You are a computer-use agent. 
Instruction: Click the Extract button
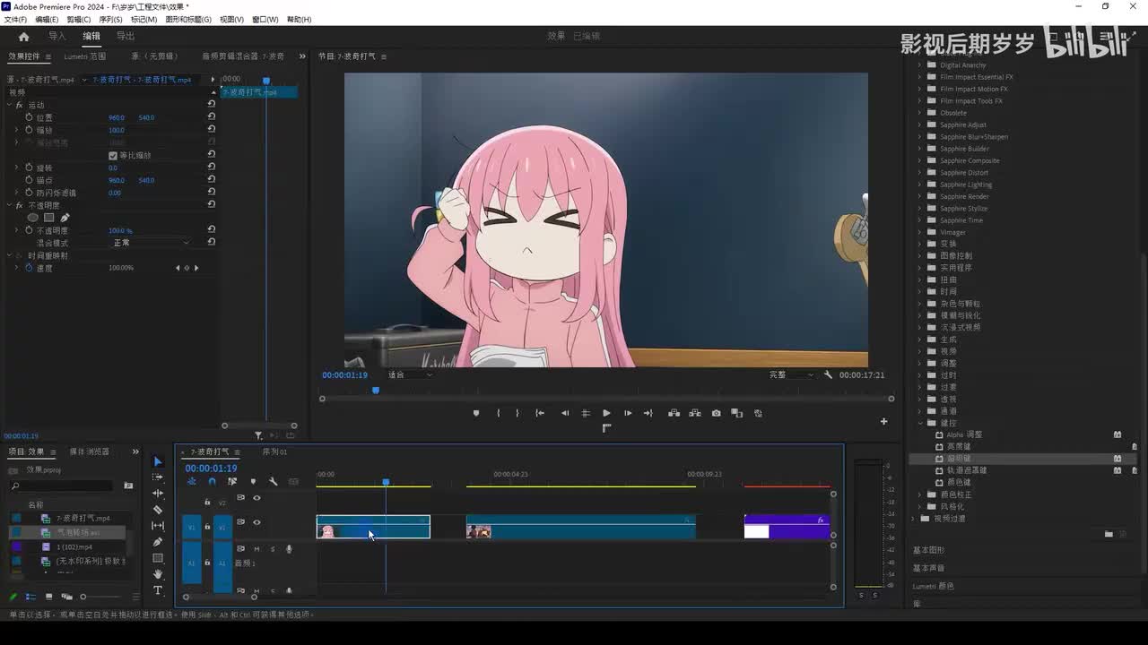[694, 413]
